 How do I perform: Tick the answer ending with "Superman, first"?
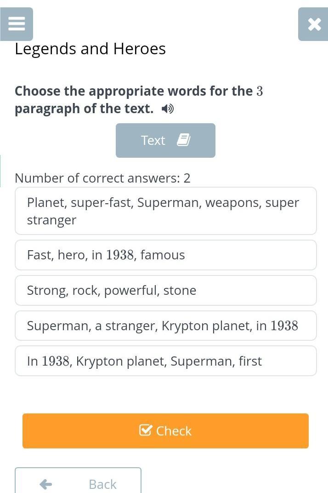[165, 361]
